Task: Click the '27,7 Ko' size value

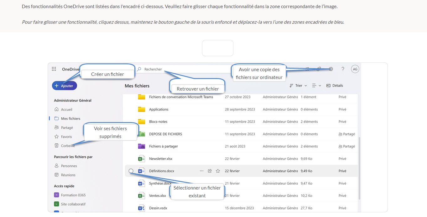Action: pyautogui.click(x=306, y=208)
